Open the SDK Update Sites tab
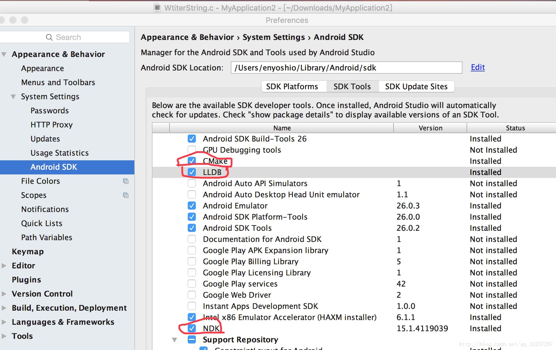Screen dimensions: 556x350 [416, 86]
